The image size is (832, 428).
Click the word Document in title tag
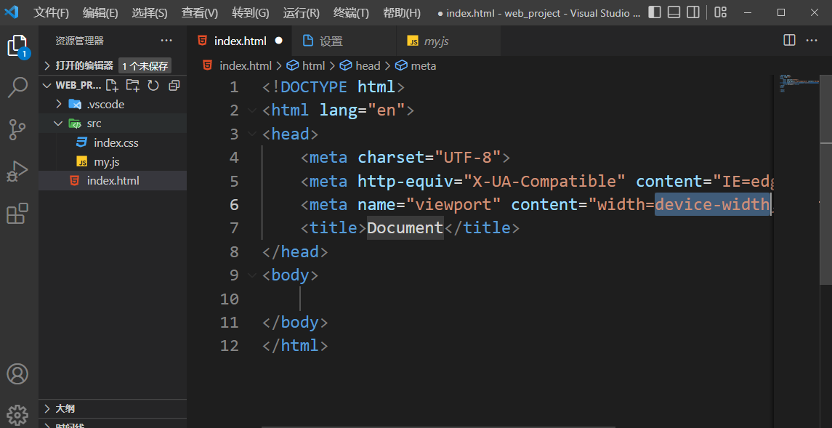(x=405, y=227)
